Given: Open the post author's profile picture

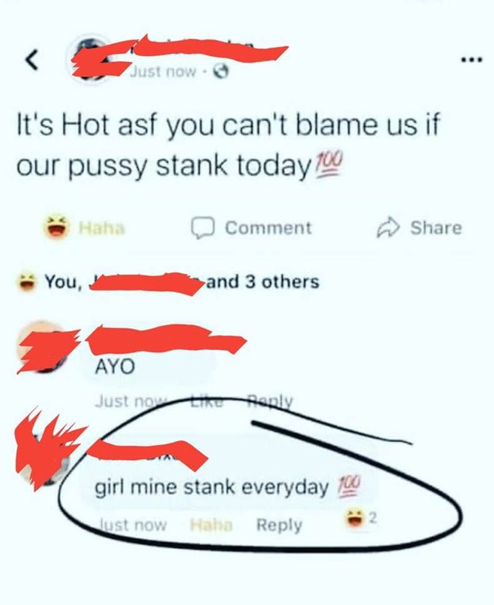Looking at the screenshot, I should (91, 58).
